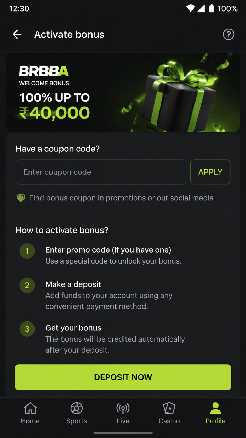Tap Find bonus coupon in promotions text
The image size is (246, 438).
point(121,198)
